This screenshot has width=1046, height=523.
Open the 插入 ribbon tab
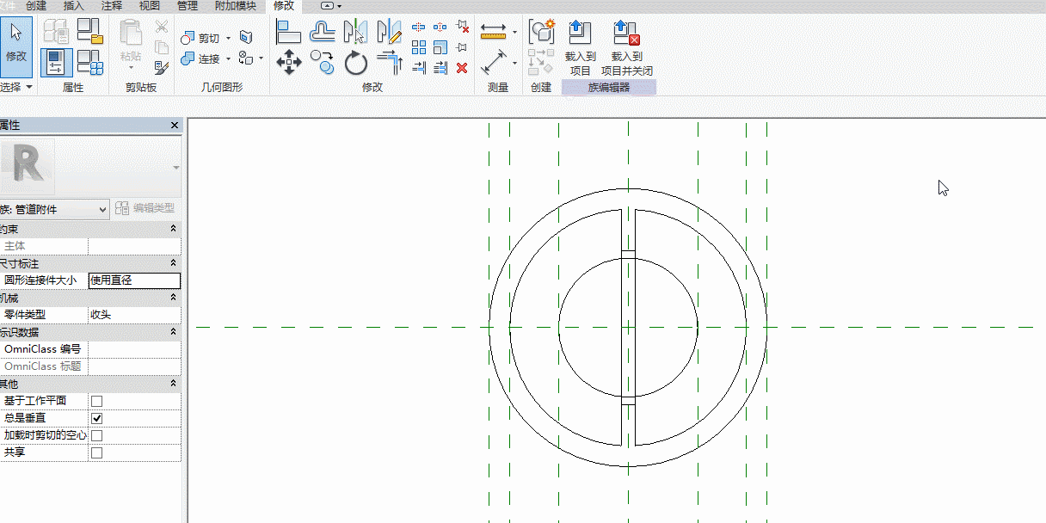tap(74, 6)
